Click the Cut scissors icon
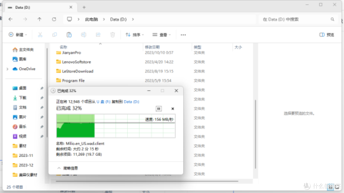The width and height of the screenshot is (344, 193). tap(40, 35)
